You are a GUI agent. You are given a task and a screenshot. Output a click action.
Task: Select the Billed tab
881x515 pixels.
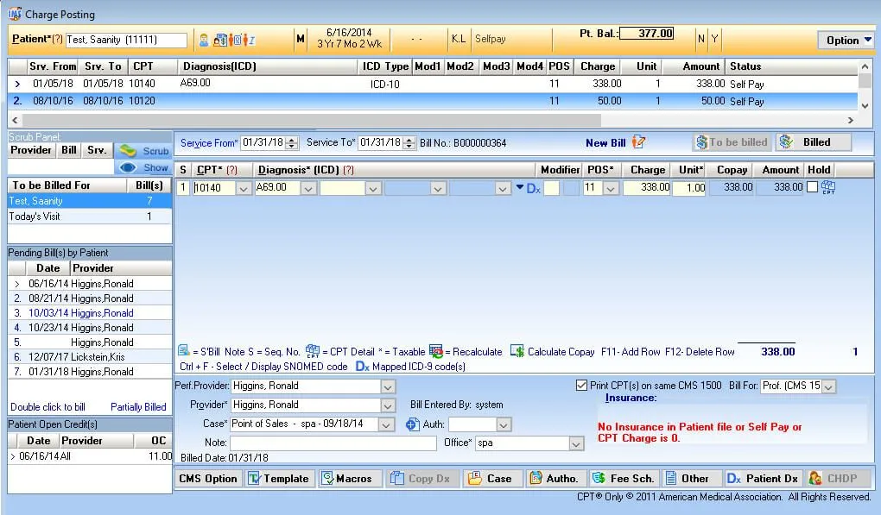(x=813, y=142)
